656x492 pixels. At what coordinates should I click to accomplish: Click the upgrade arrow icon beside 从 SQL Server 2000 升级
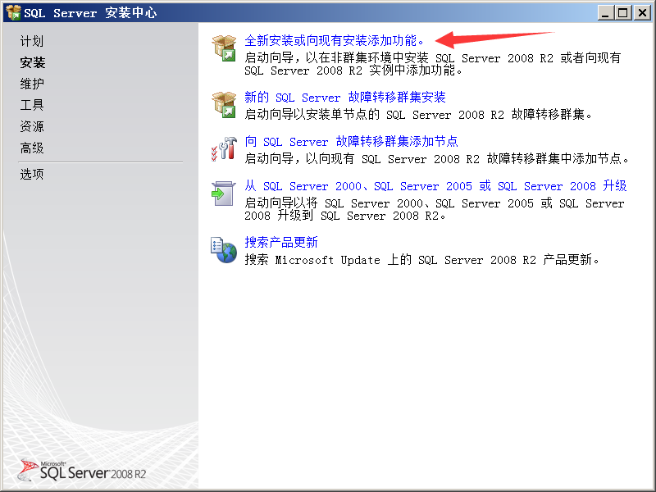coord(223,193)
